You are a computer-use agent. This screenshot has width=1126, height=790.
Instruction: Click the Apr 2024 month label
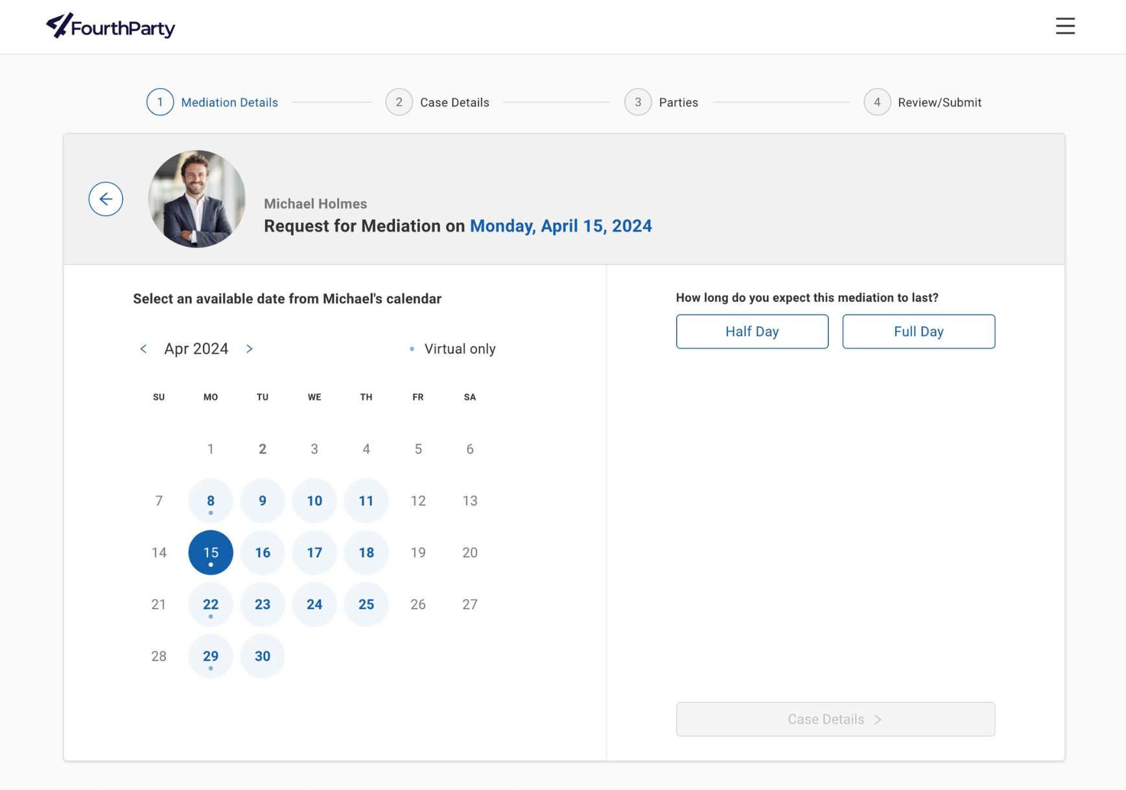tap(196, 348)
